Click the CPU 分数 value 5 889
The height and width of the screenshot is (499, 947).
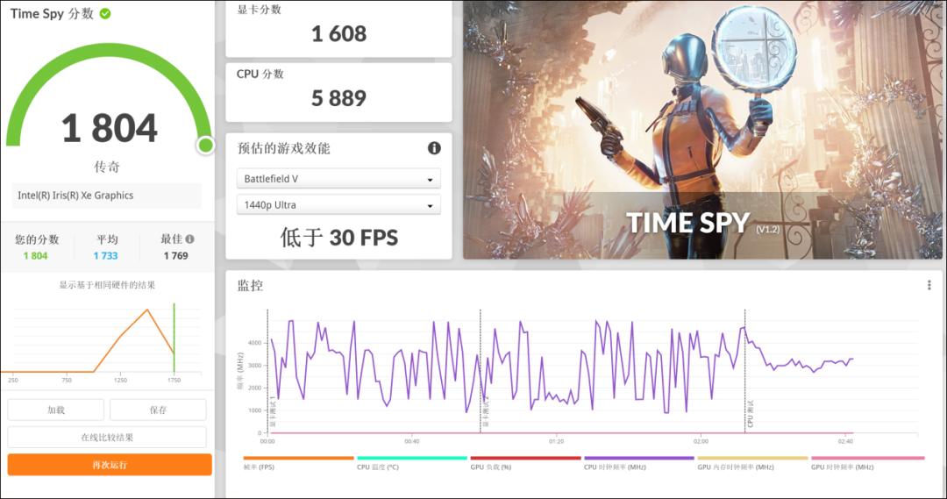click(x=338, y=98)
